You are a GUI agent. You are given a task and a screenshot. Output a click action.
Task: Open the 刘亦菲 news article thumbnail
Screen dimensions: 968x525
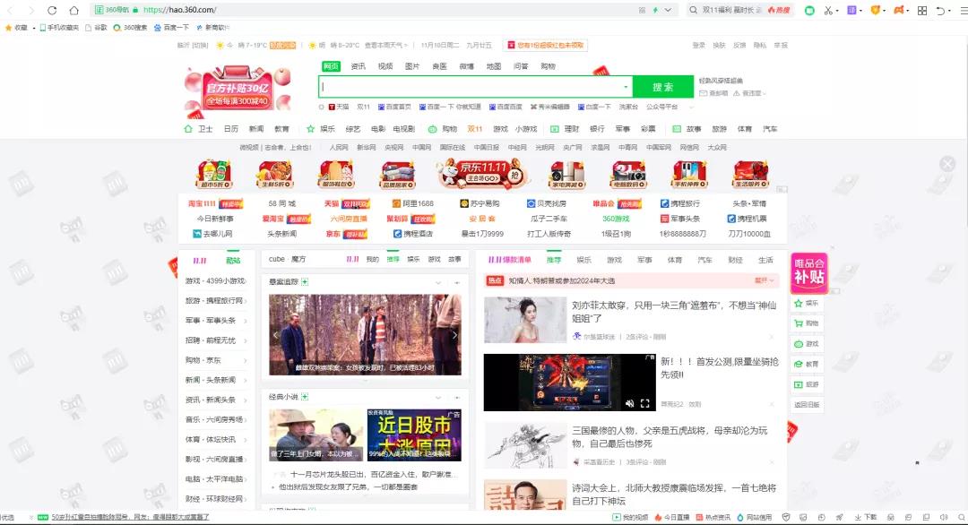pyautogui.click(x=524, y=320)
